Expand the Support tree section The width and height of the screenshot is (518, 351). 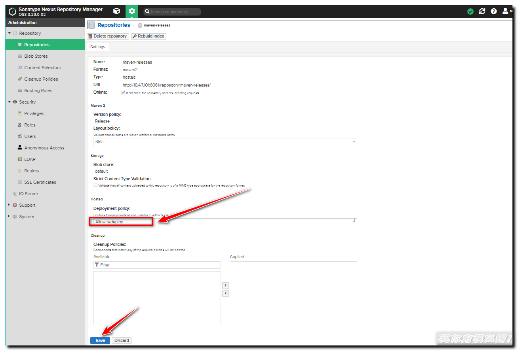[10, 205]
